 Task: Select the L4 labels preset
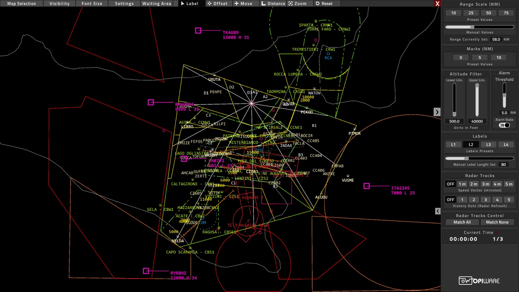[x=506, y=145]
